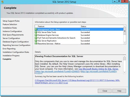Select the Reporting Services - Native row
The image size is (130, 97).
(79, 43)
